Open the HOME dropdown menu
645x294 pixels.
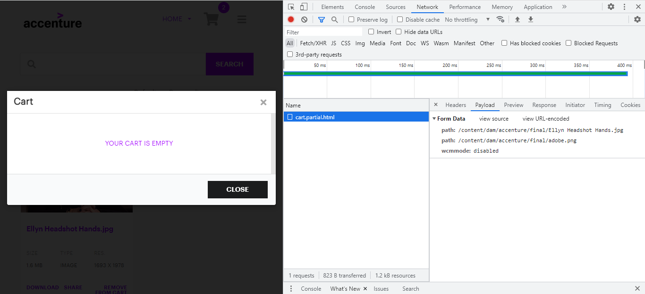[177, 19]
